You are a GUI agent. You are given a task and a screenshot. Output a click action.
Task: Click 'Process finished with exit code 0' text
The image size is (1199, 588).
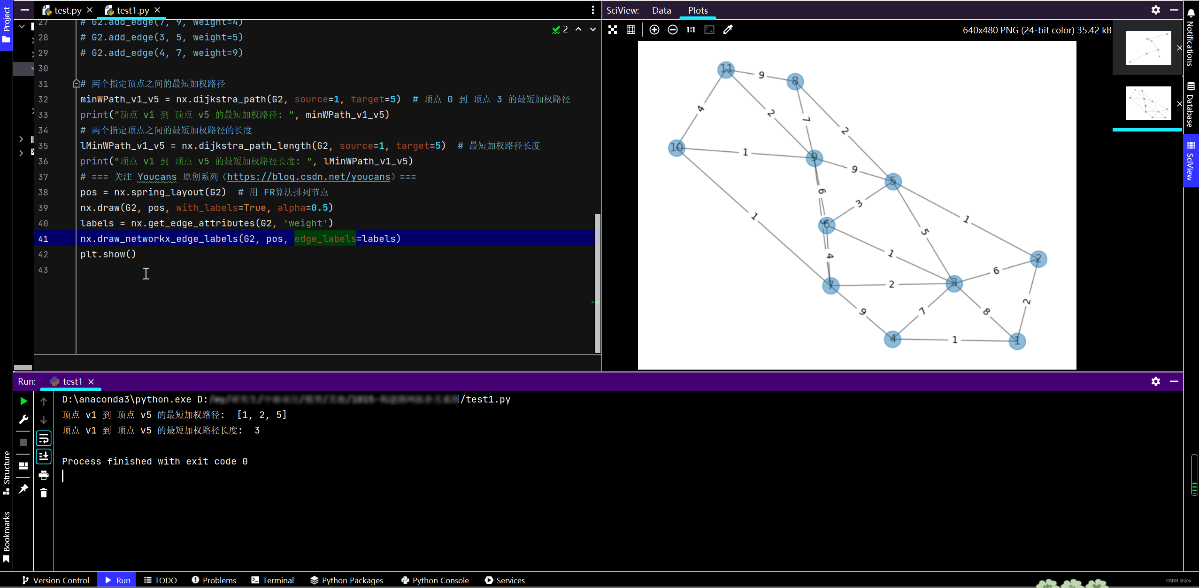tap(154, 461)
